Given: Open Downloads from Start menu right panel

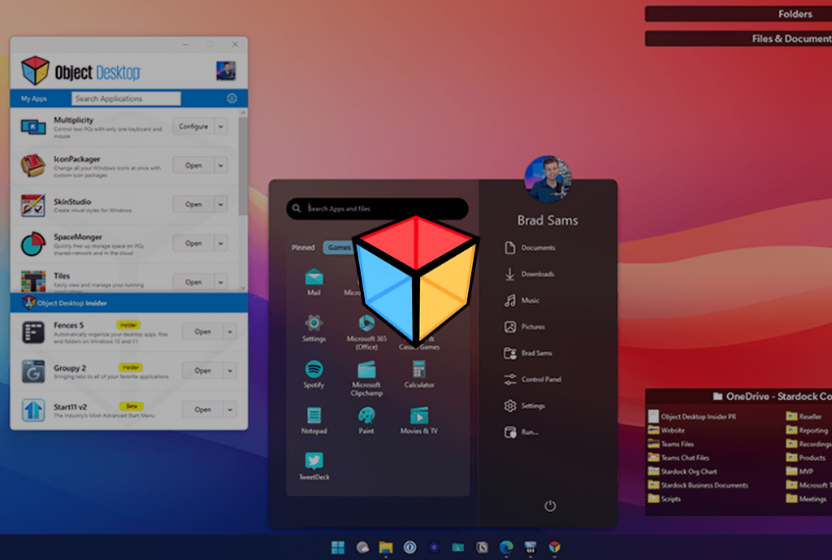Looking at the screenshot, I should 530,274.
